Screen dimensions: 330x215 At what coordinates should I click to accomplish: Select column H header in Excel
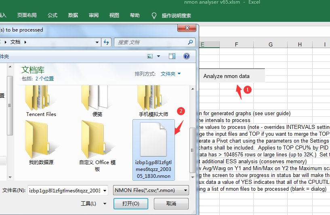[300, 44]
